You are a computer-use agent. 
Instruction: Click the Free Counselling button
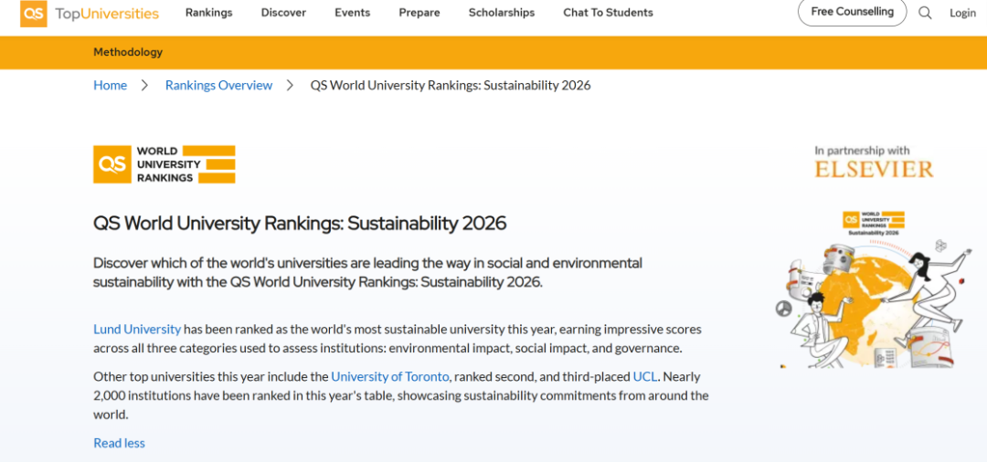(x=852, y=12)
